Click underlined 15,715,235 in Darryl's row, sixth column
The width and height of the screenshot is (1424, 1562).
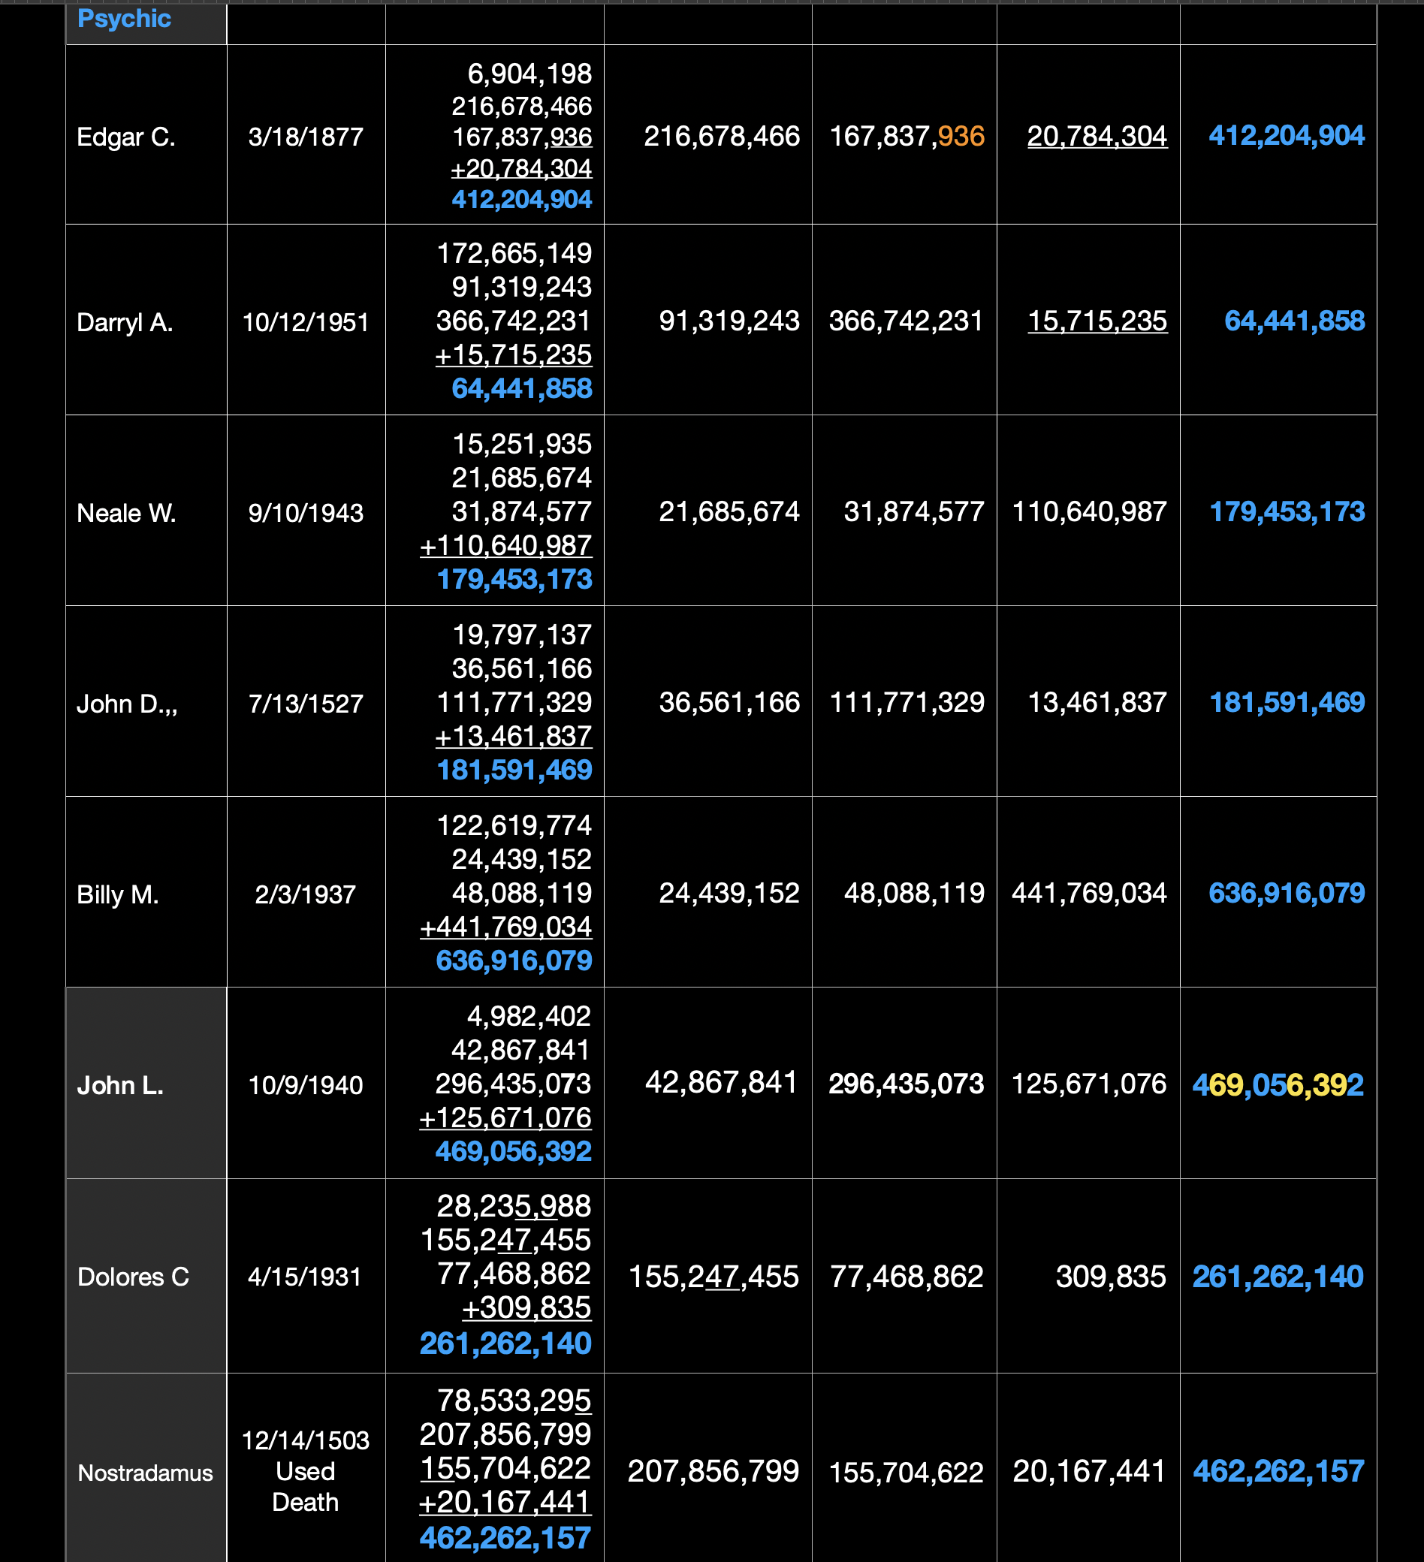tap(1097, 321)
